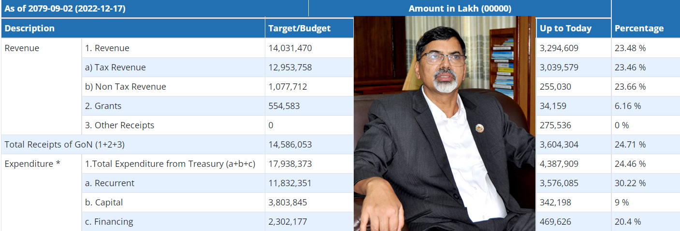Click the Expenditure * category cell
680x231 pixels.
(x=32, y=164)
